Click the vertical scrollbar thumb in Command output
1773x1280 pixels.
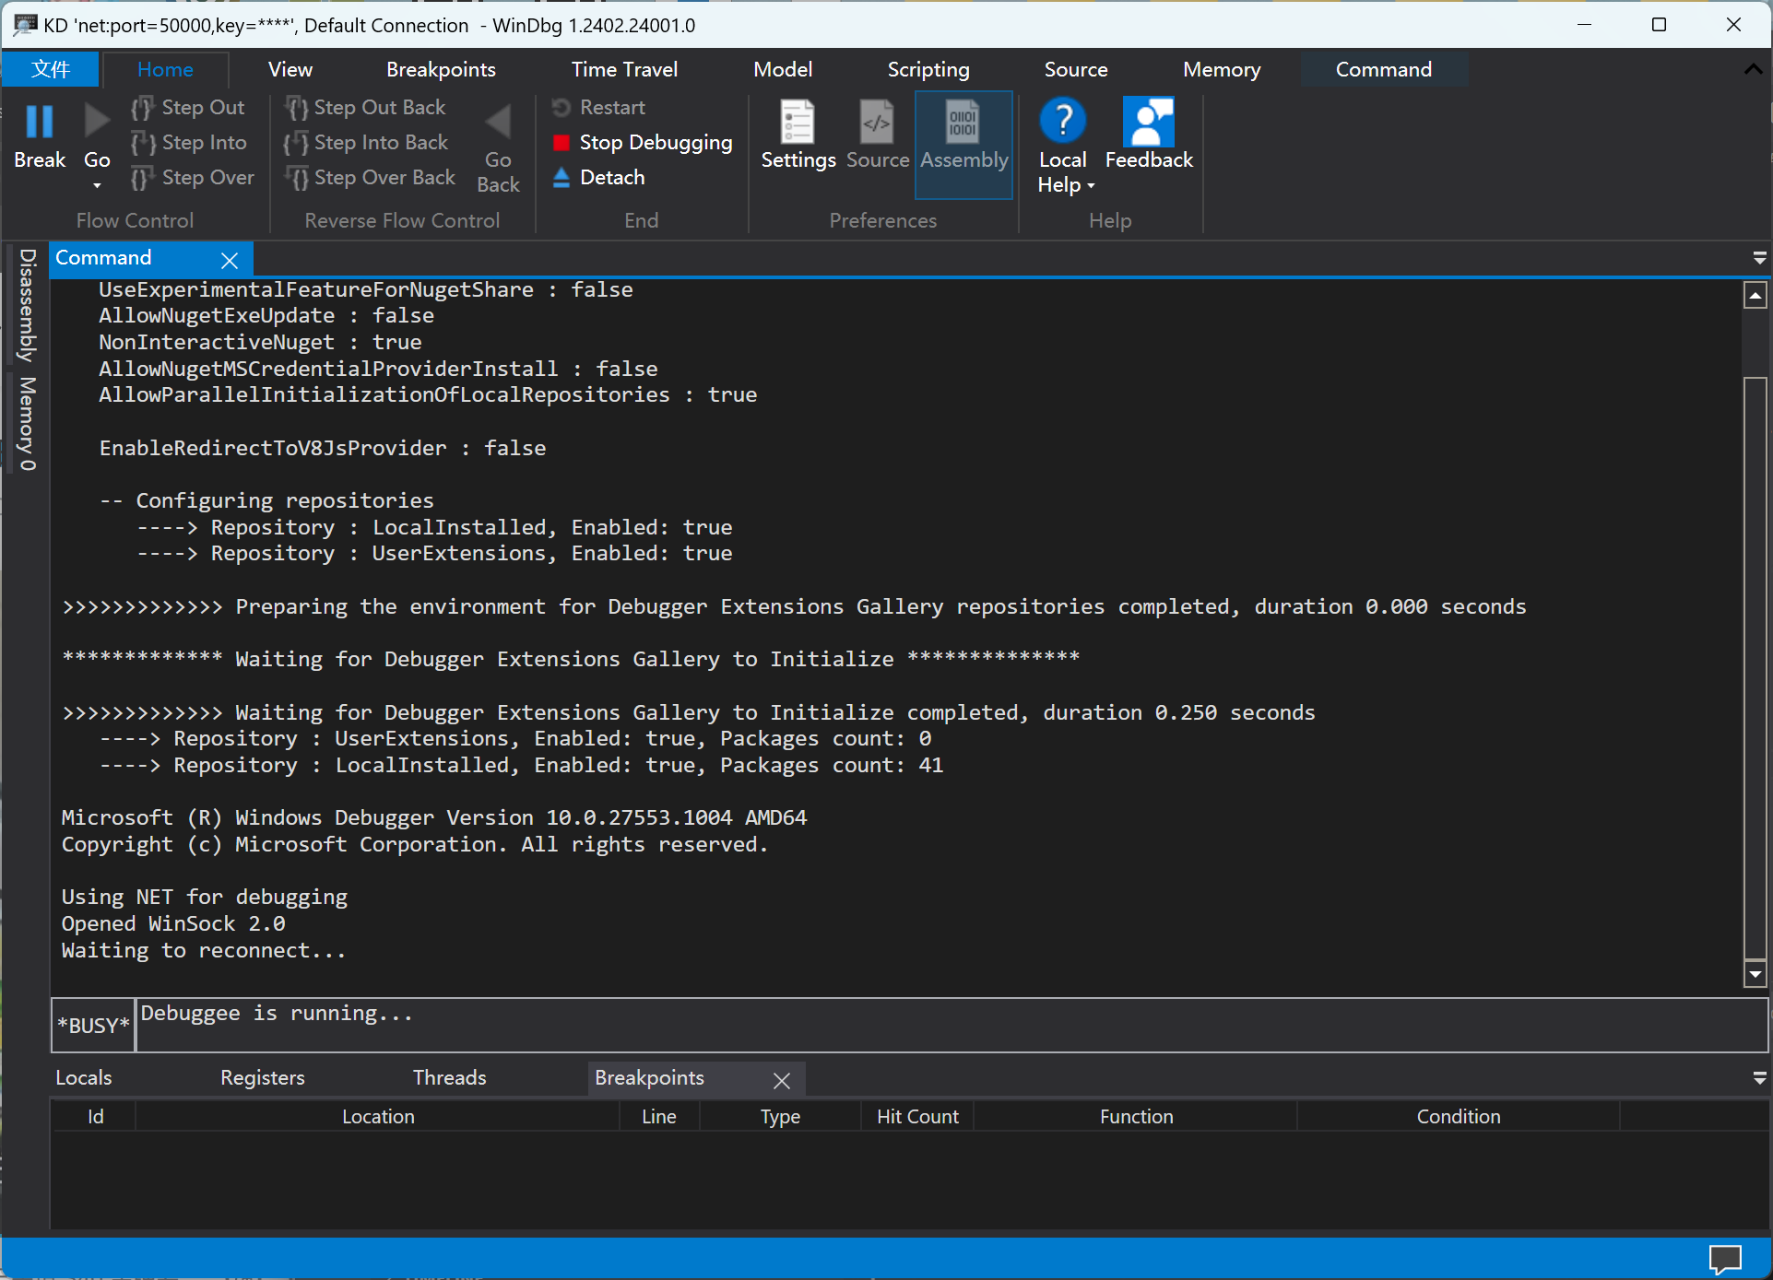coord(1755,668)
